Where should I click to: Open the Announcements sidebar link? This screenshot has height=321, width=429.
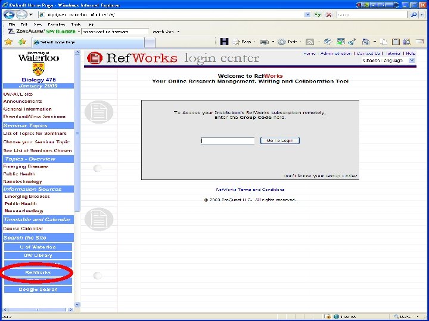pos(23,101)
